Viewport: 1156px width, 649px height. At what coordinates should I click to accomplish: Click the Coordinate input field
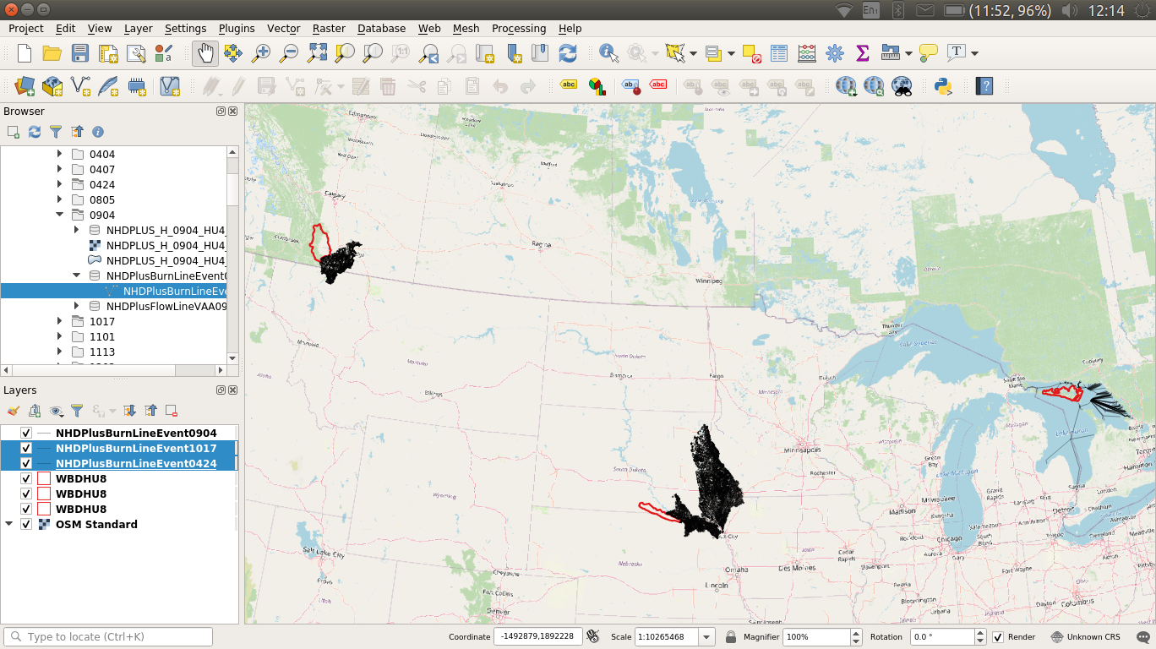[538, 637]
